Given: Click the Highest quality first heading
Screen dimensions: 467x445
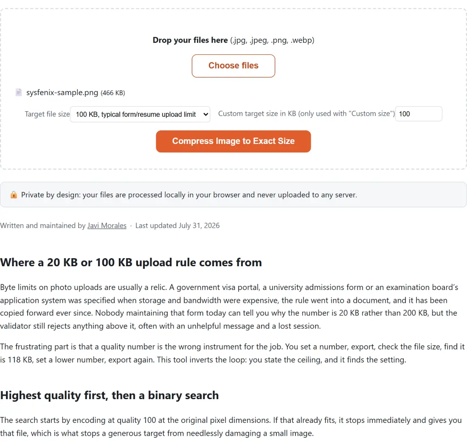Looking at the screenshot, I should click(109, 395).
